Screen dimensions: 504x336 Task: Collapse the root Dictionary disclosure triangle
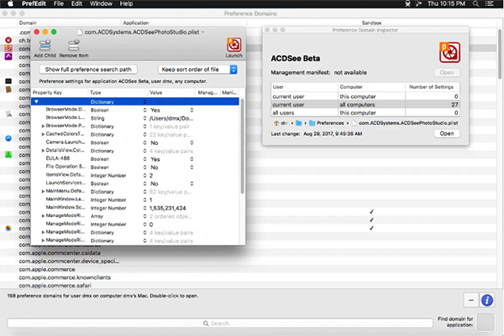click(36, 101)
